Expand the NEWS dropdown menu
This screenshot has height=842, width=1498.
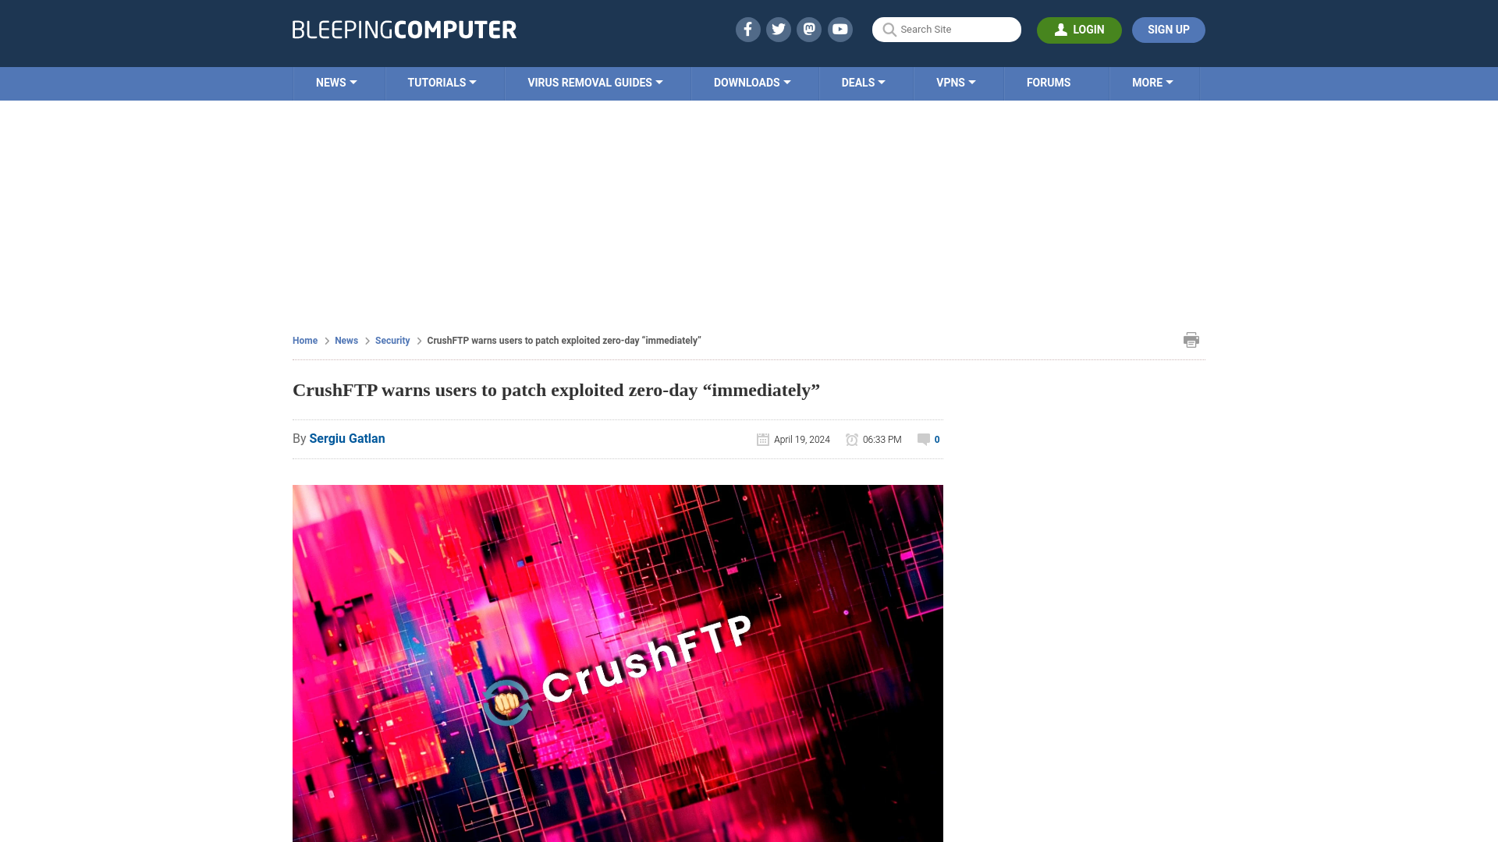coord(336,82)
